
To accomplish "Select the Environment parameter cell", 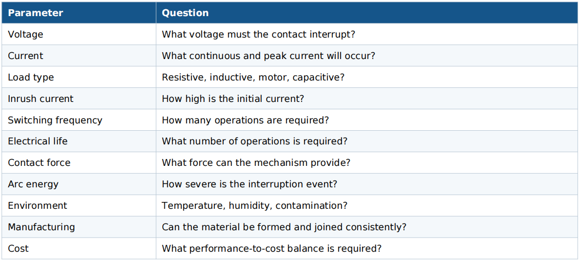I will (79, 205).
